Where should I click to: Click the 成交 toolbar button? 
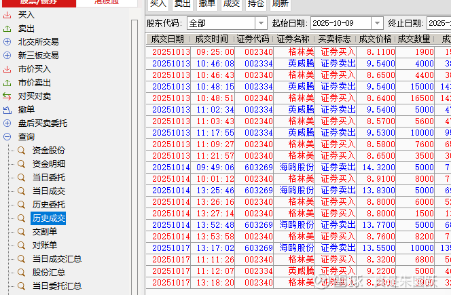[232, 4]
